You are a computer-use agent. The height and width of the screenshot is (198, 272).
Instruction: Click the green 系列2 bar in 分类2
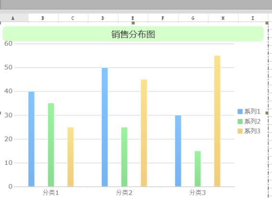pyautogui.click(x=124, y=157)
